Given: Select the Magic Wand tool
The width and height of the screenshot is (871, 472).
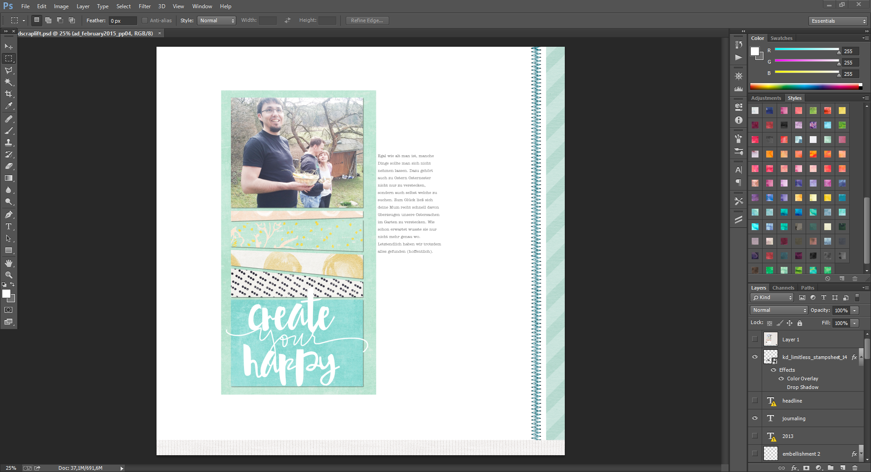Looking at the screenshot, I should [x=9, y=82].
